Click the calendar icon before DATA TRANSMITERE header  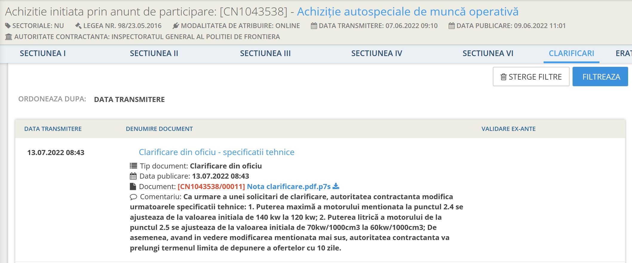click(x=314, y=26)
